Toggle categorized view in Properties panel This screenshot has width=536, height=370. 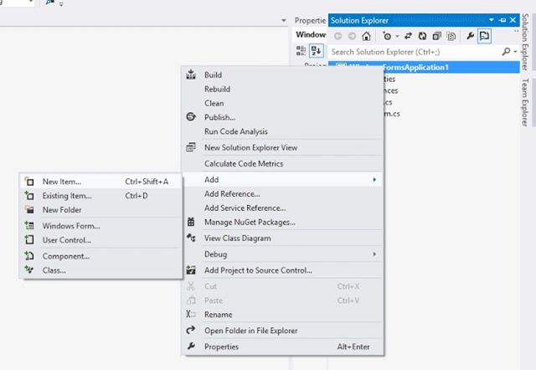pyautogui.click(x=301, y=51)
